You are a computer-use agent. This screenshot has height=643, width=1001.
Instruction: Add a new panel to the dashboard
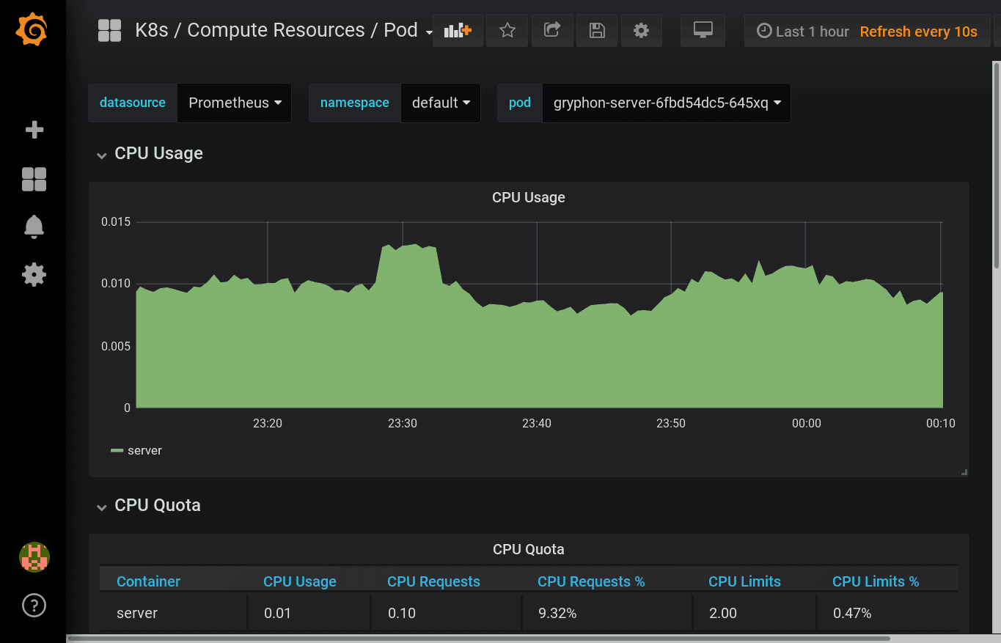click(458, 30)
